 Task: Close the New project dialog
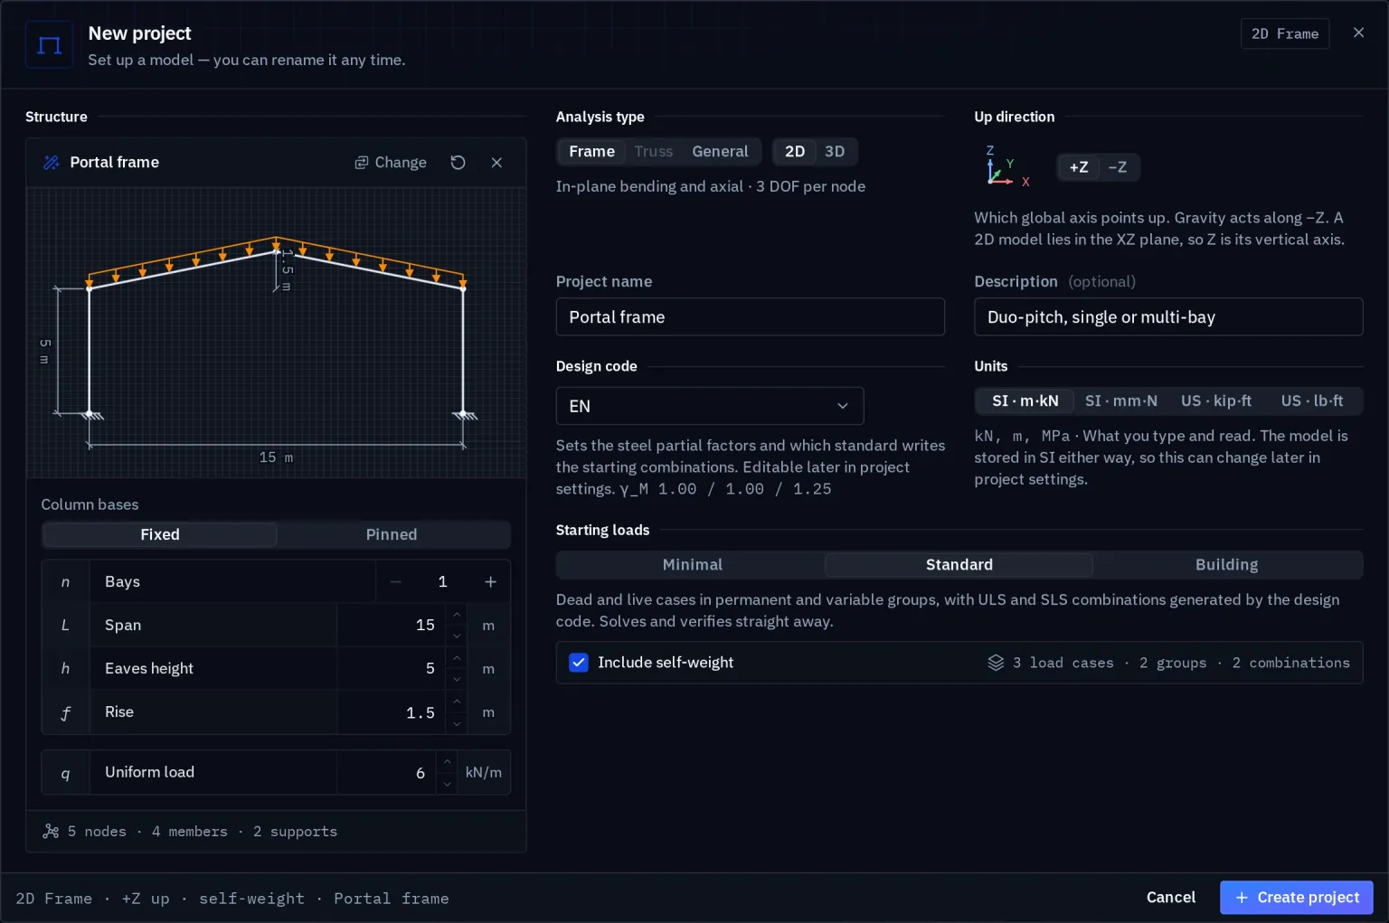pos(1358,33)
